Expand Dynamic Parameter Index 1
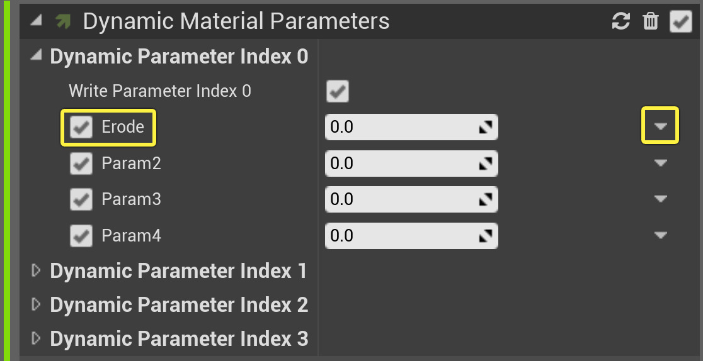The height and width of the screenshot is (361, 703). pos(37,270)
